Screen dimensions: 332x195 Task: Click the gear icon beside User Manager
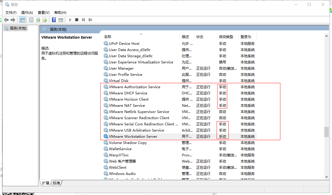pyautogui.click(x=106, y=68)
